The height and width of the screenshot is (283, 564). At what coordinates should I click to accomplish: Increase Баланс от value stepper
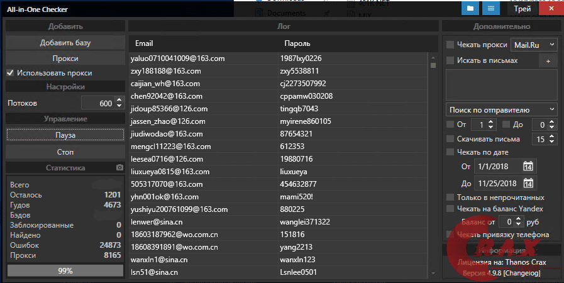pos(518,219)
